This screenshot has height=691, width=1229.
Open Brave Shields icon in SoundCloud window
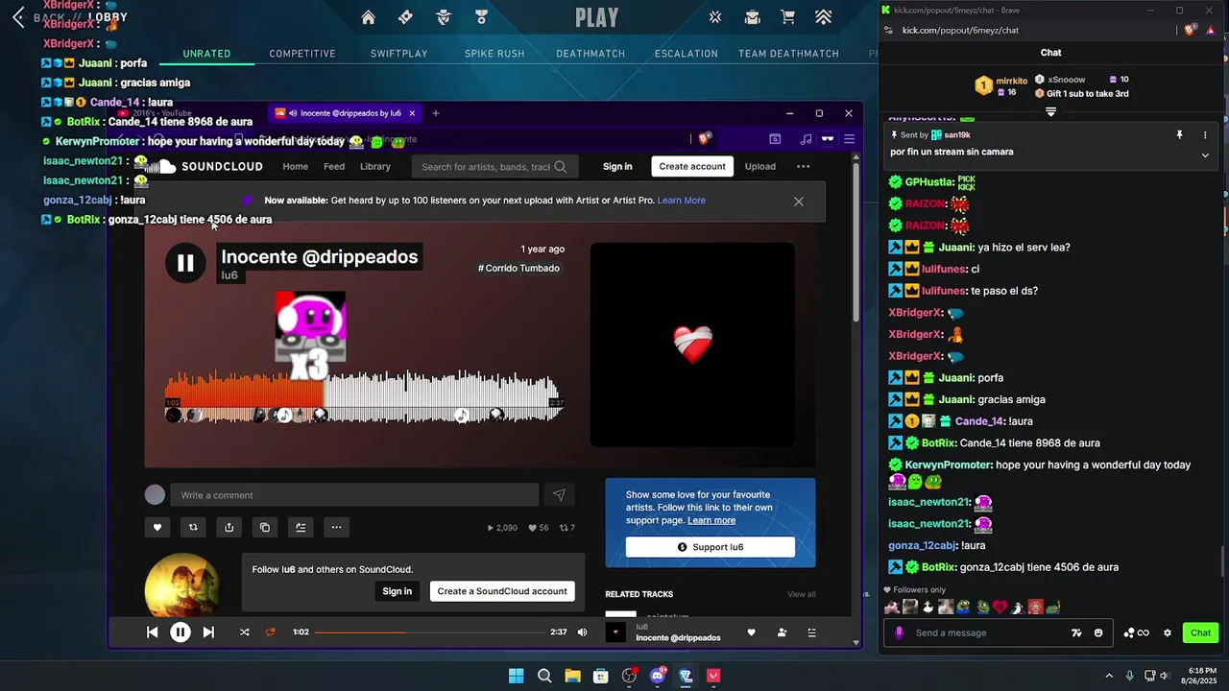[704, 139]
